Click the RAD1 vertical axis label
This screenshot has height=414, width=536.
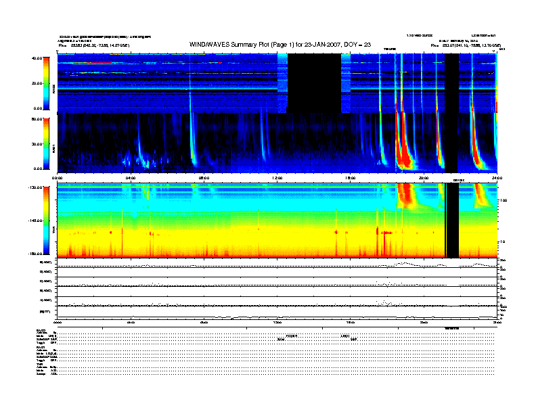(x=53, y=148)
